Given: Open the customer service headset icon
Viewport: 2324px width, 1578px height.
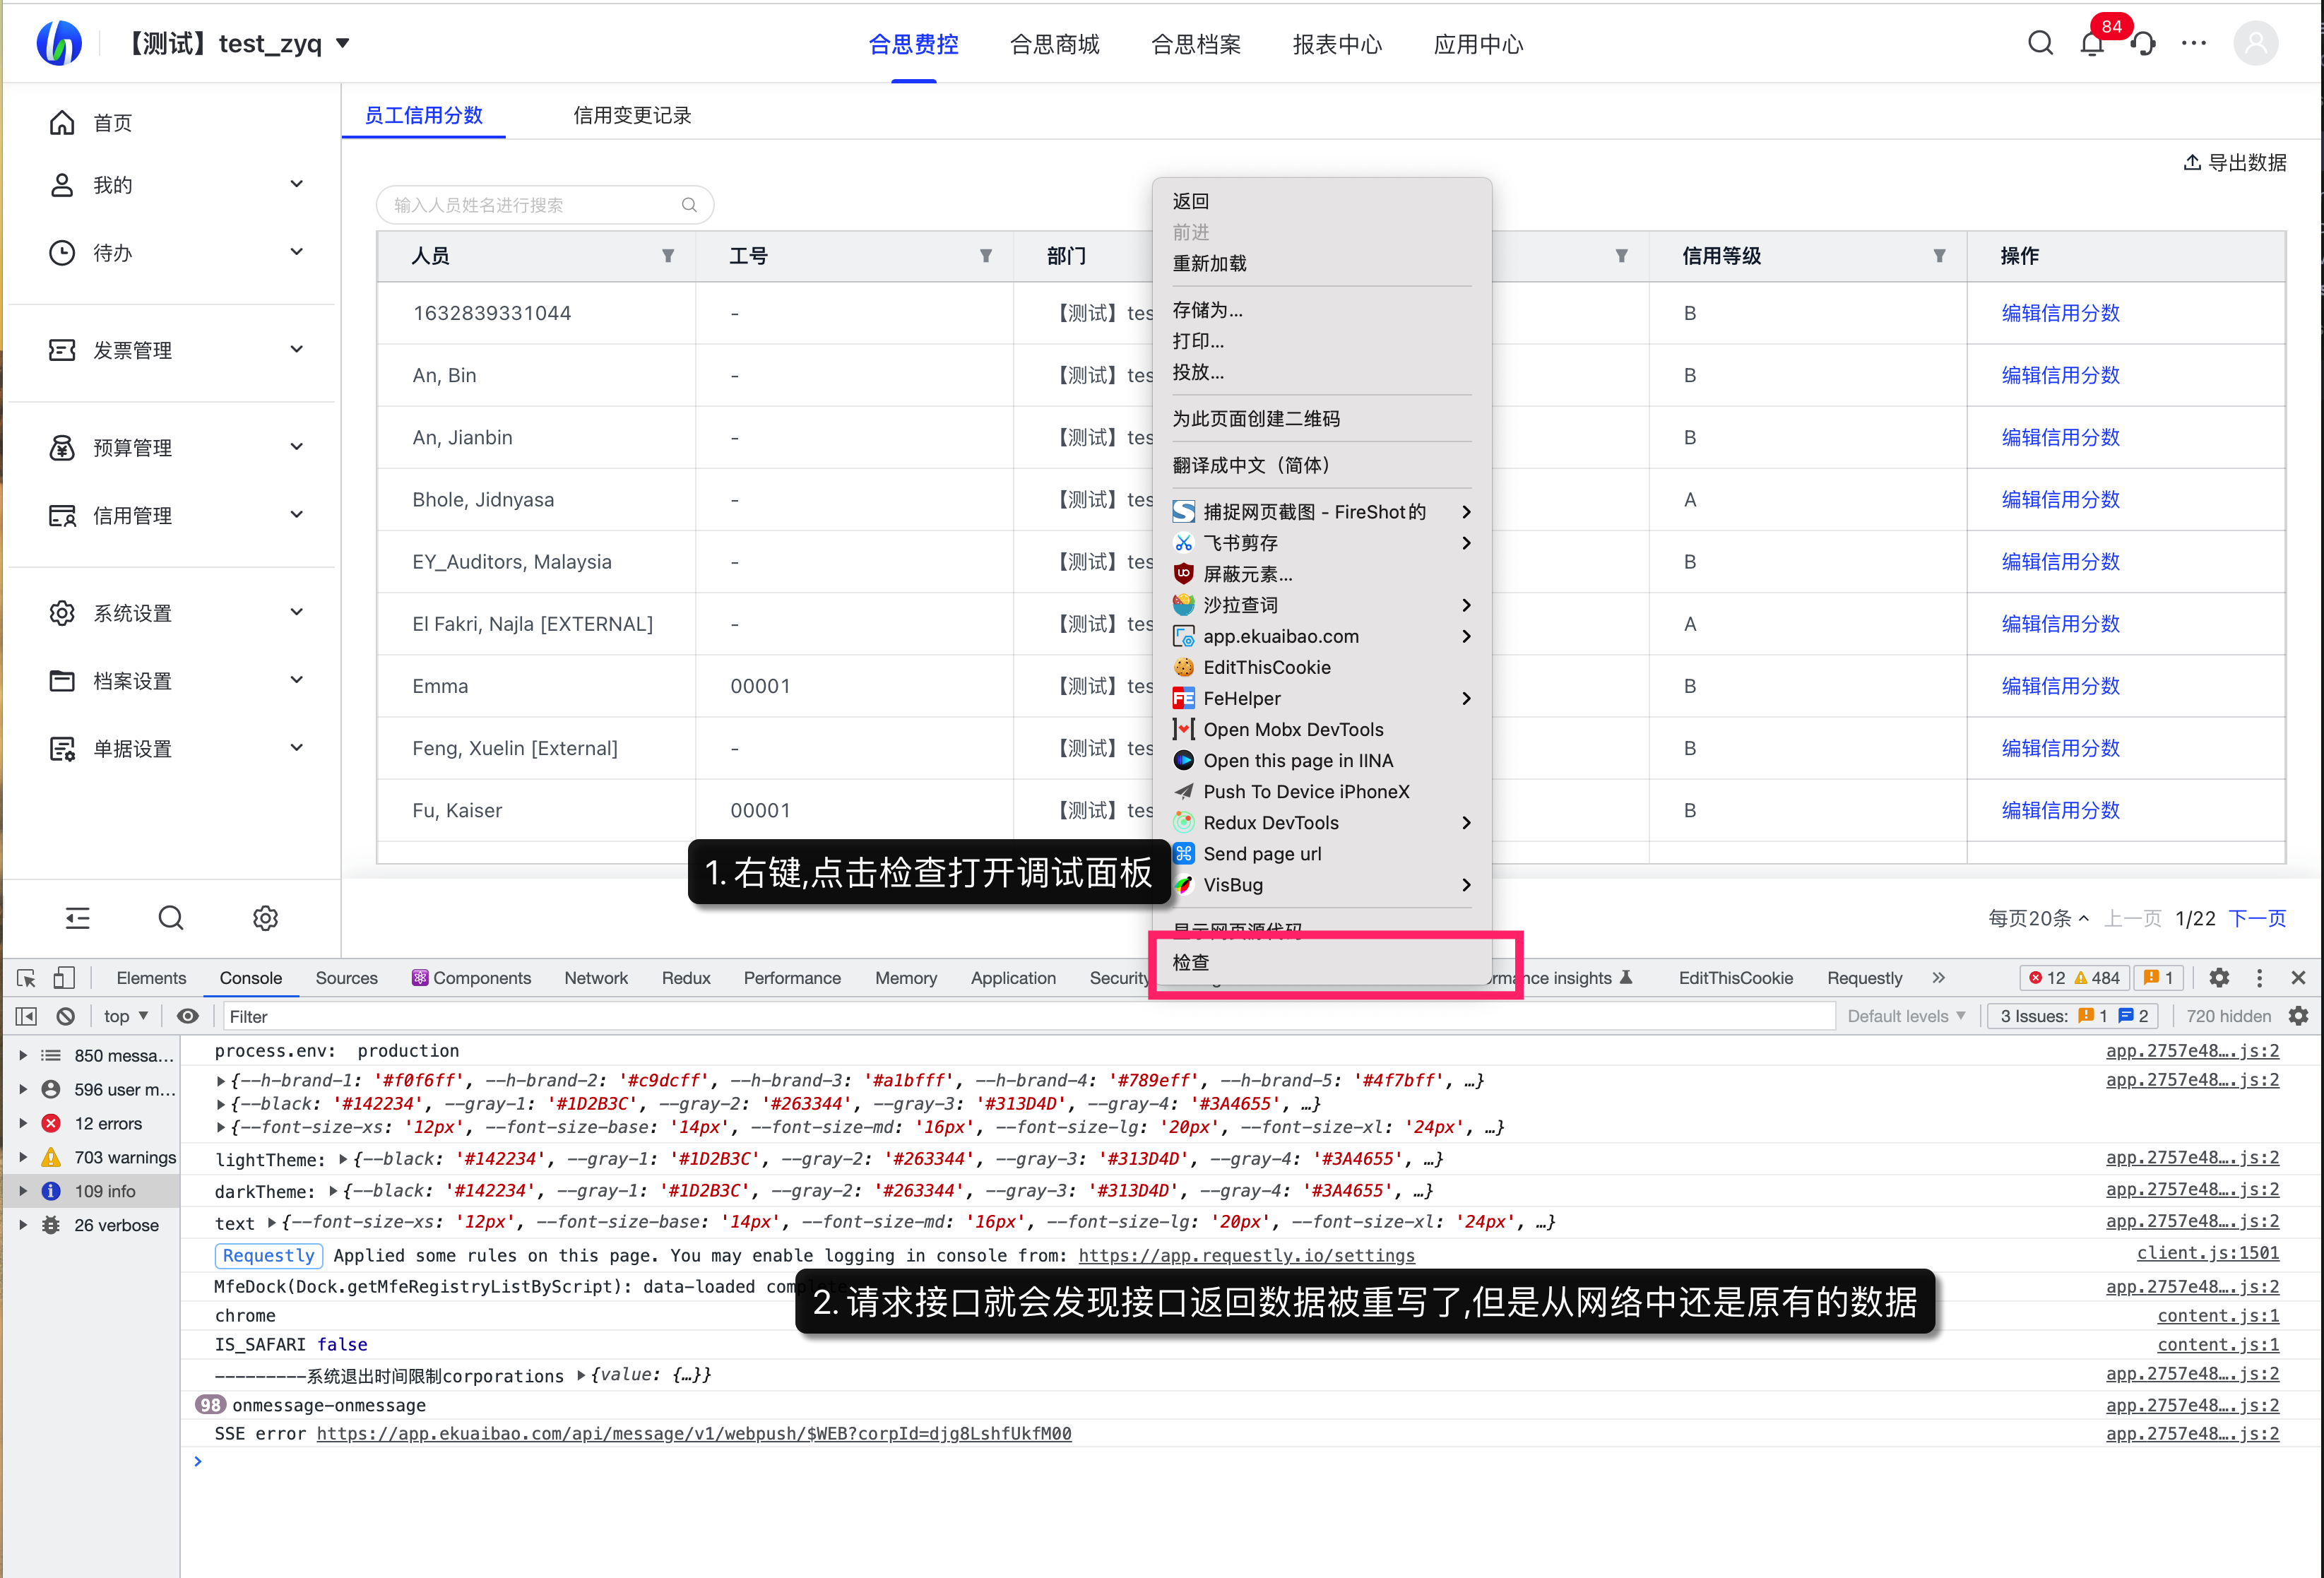Looking at the screenshot, I should tap(2143, 44).
